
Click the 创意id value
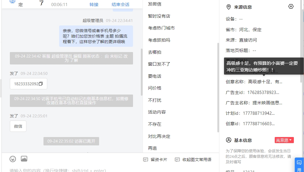pyautogui.click(x=259, y=124)
